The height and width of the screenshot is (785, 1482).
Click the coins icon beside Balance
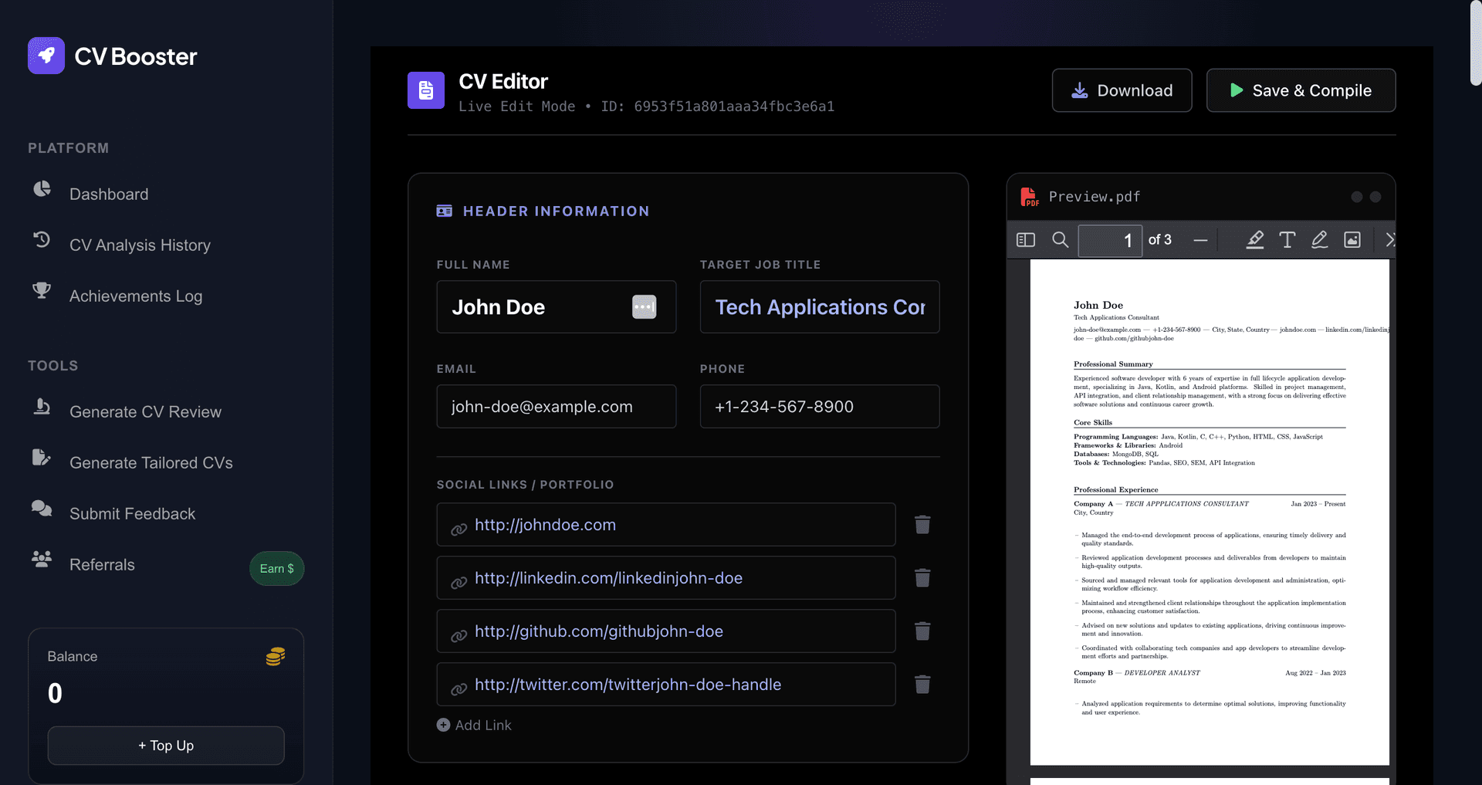(275, 656)
